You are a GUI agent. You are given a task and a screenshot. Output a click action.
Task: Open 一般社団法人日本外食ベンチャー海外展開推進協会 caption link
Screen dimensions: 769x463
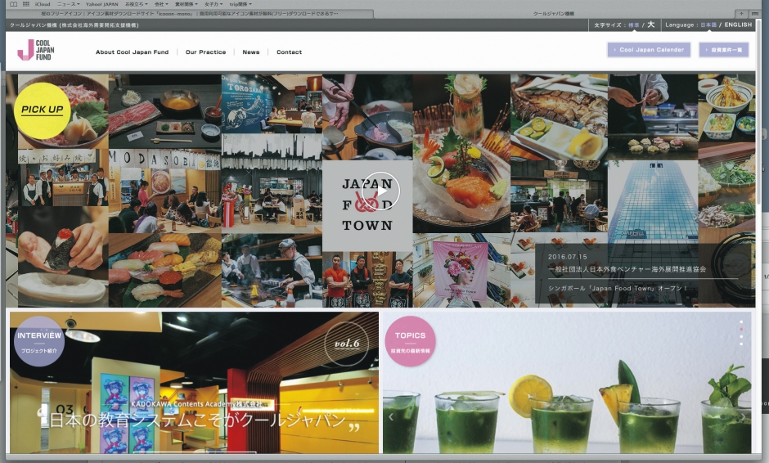(627, 269)
